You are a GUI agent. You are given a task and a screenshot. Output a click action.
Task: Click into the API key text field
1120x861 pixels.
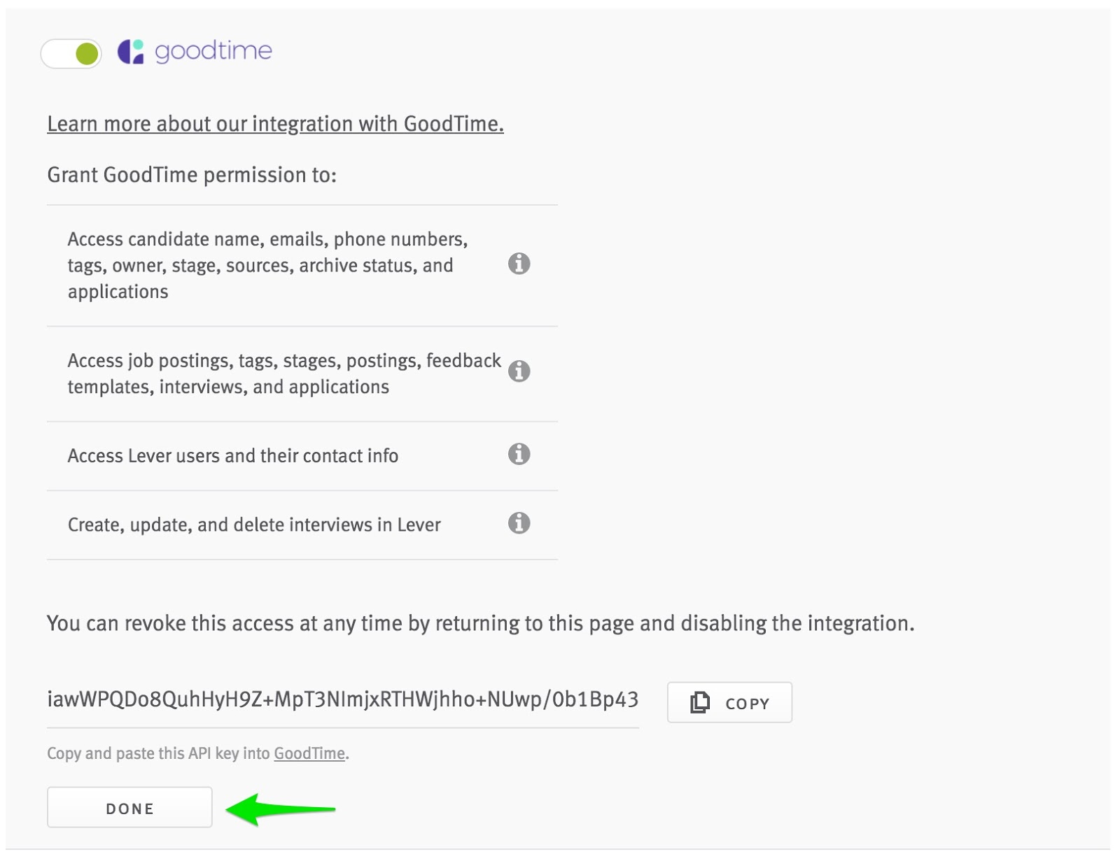342,699
